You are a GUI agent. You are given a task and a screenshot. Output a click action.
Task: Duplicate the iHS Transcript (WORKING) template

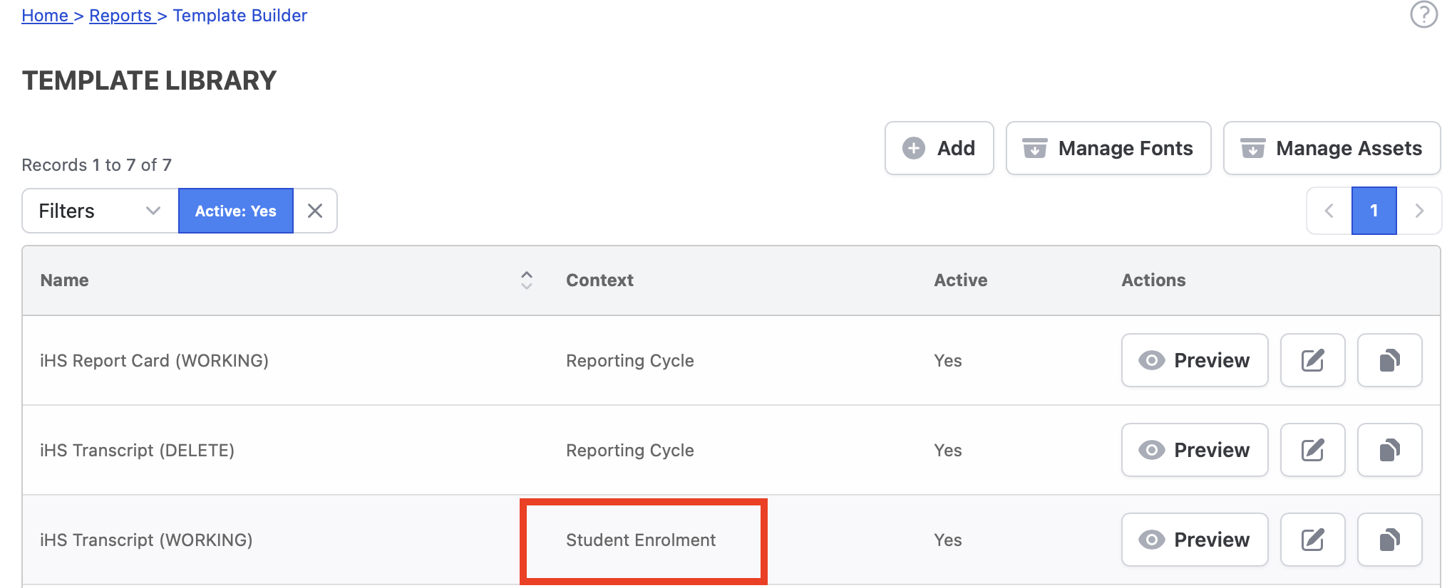click(1389, 540)
